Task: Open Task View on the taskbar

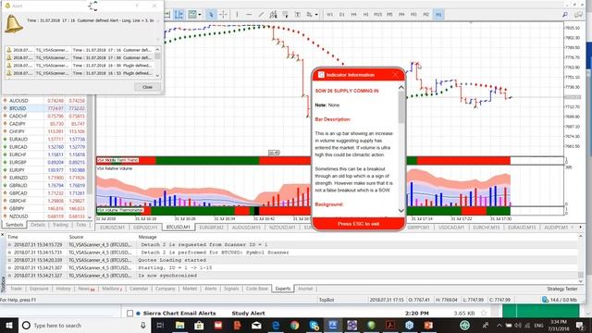Action: (160, 326)
